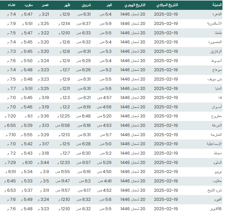Click the فجر column header
The width and height of the screenshot is (226, 213).
109,5
